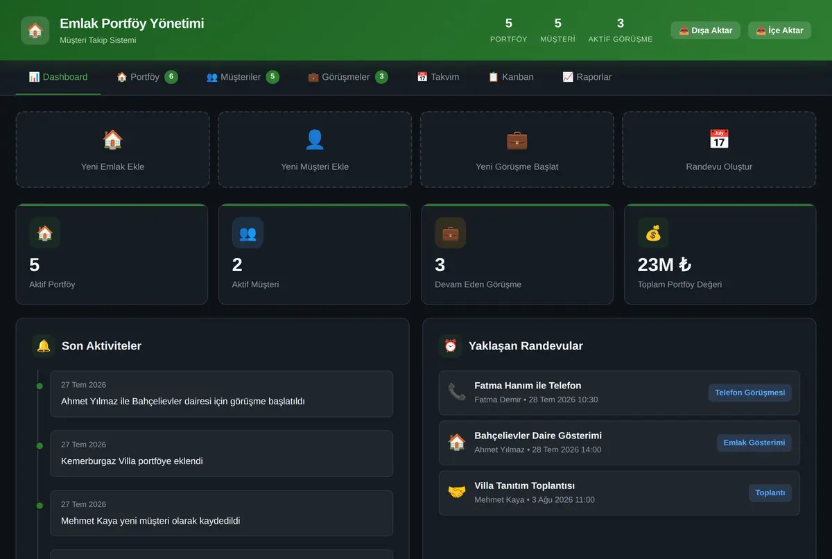Viewport: 832px width, 559px height.
Task: Click the house icon for Bahçelievler Daire Gösterimi
Action: (457, 442)
